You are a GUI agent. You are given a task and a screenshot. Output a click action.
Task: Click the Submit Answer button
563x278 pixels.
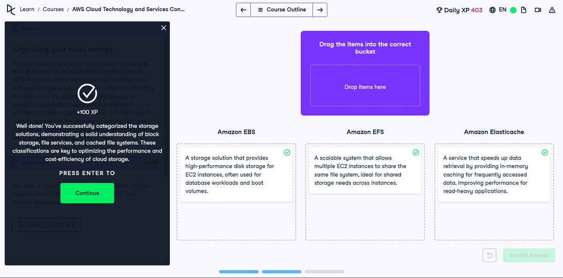click(529, 255)
